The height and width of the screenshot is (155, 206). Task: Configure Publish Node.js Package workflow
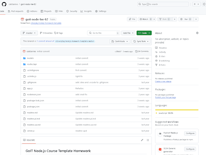click(x=190, y=133)
